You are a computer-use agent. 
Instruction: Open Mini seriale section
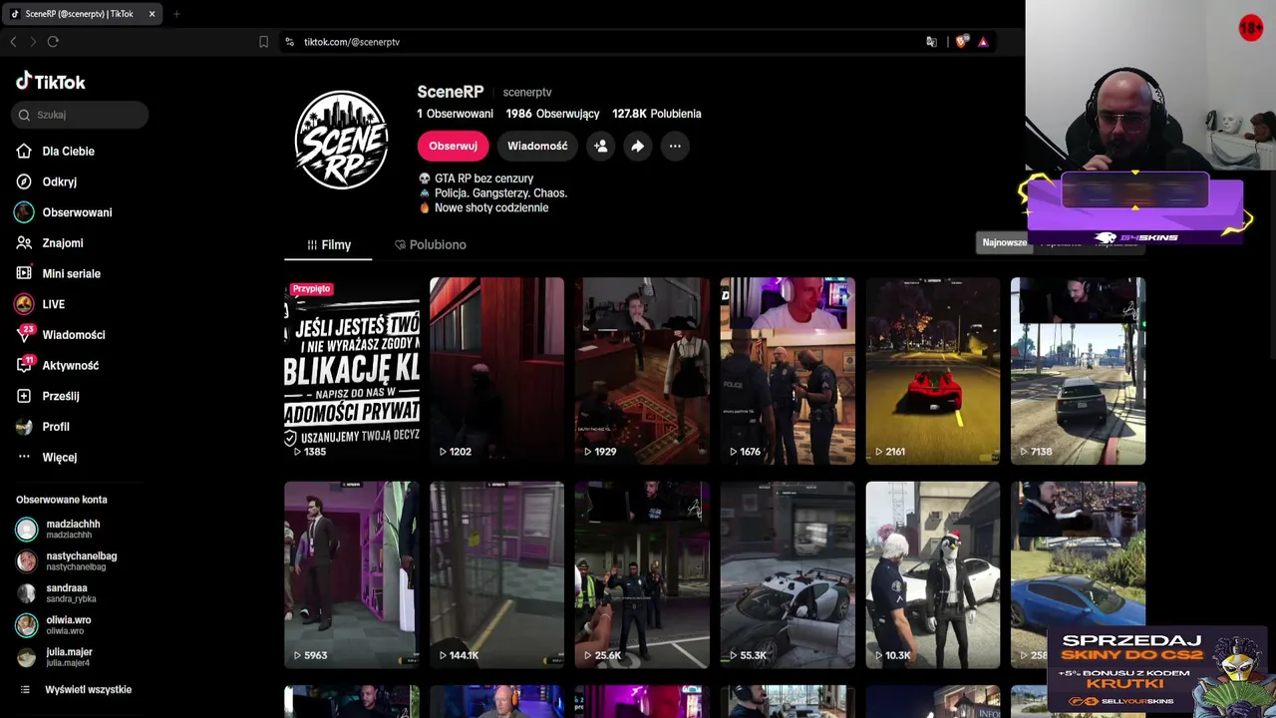59,274
